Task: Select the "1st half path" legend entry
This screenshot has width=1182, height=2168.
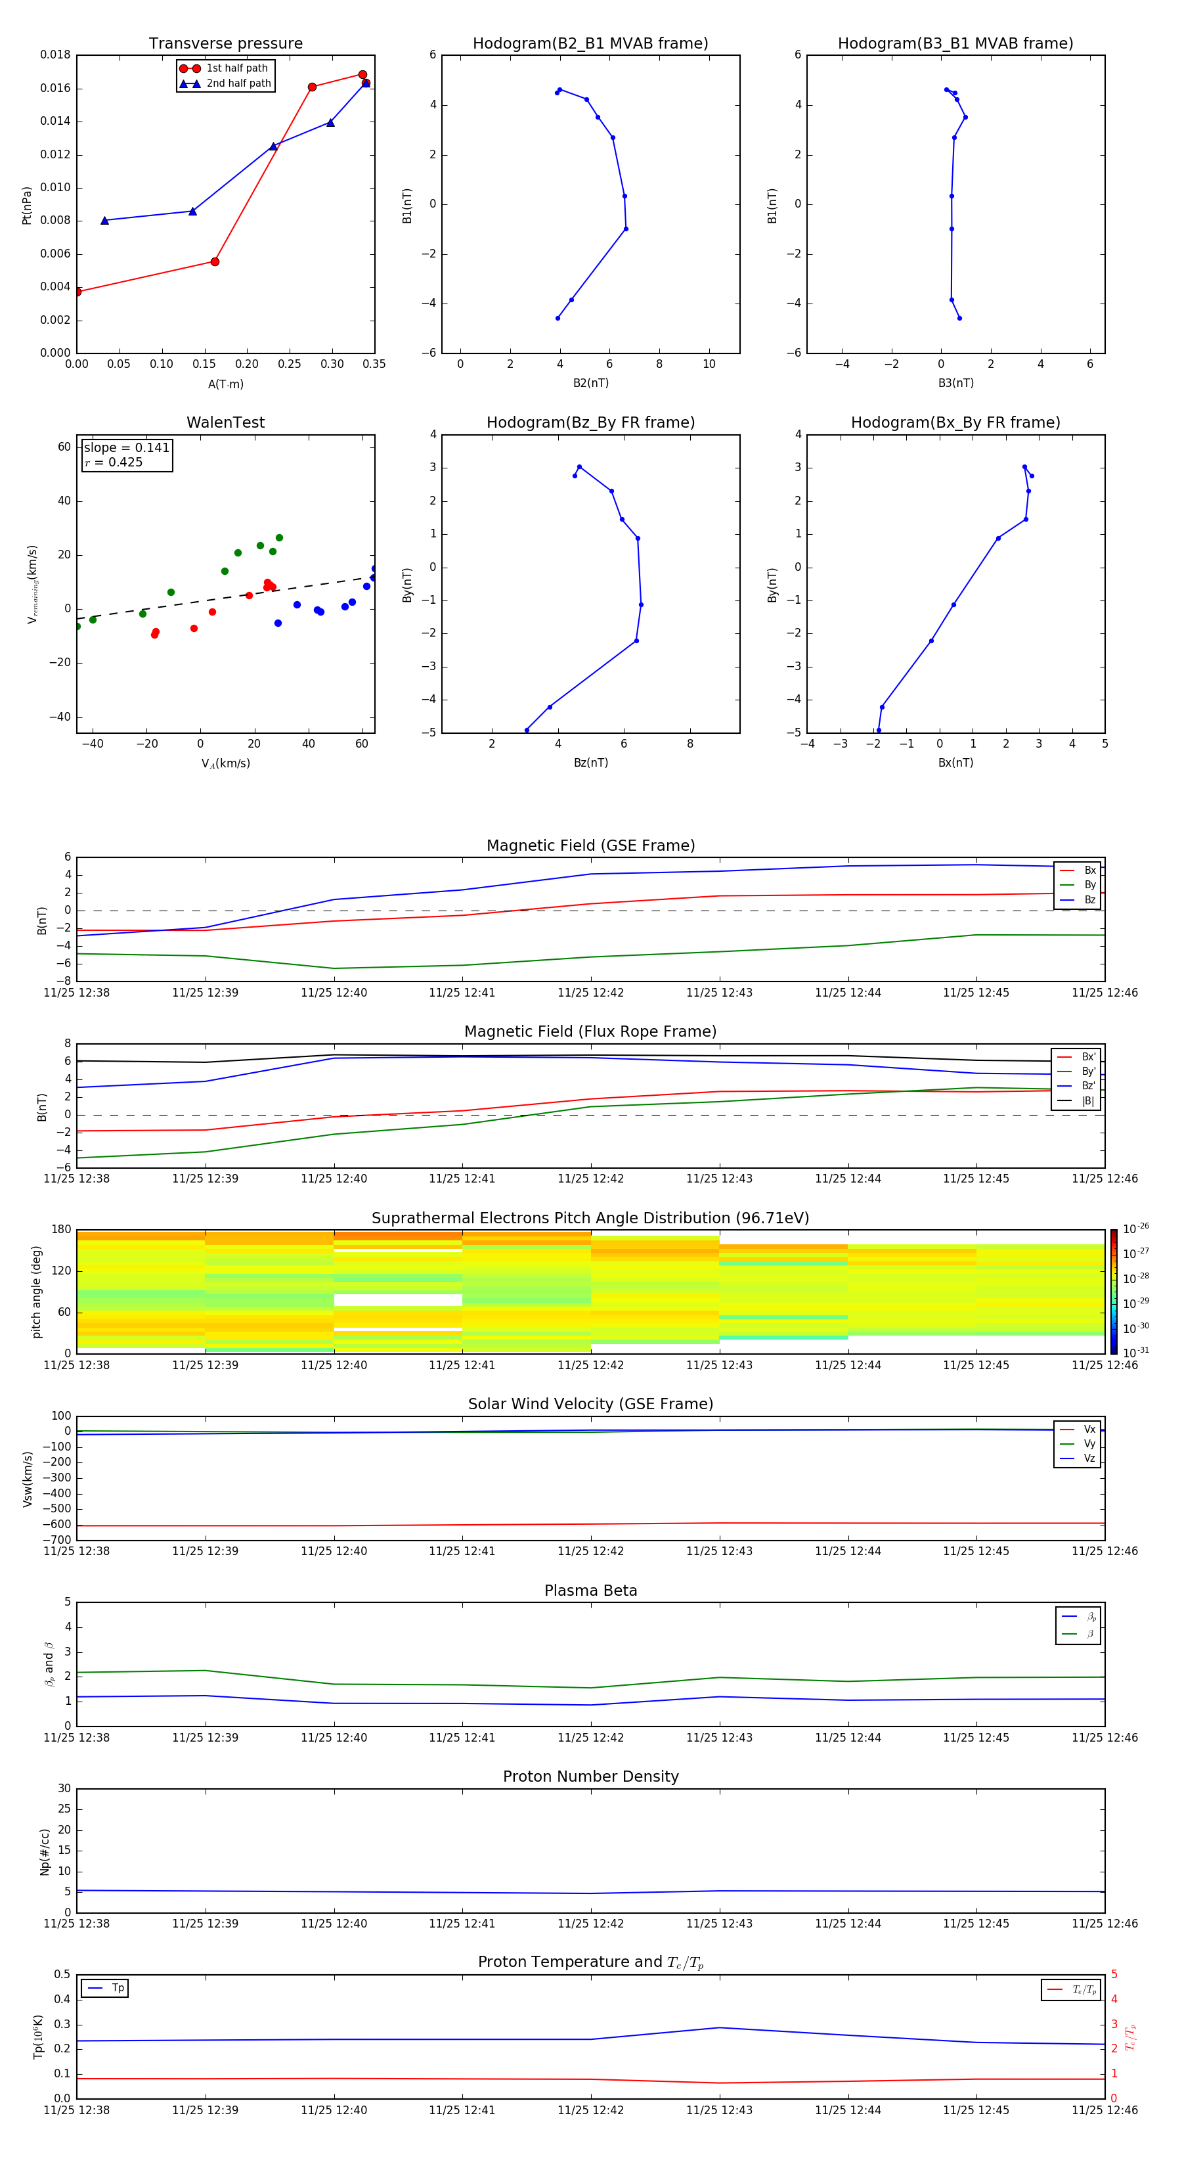Action: click(225, 68)
